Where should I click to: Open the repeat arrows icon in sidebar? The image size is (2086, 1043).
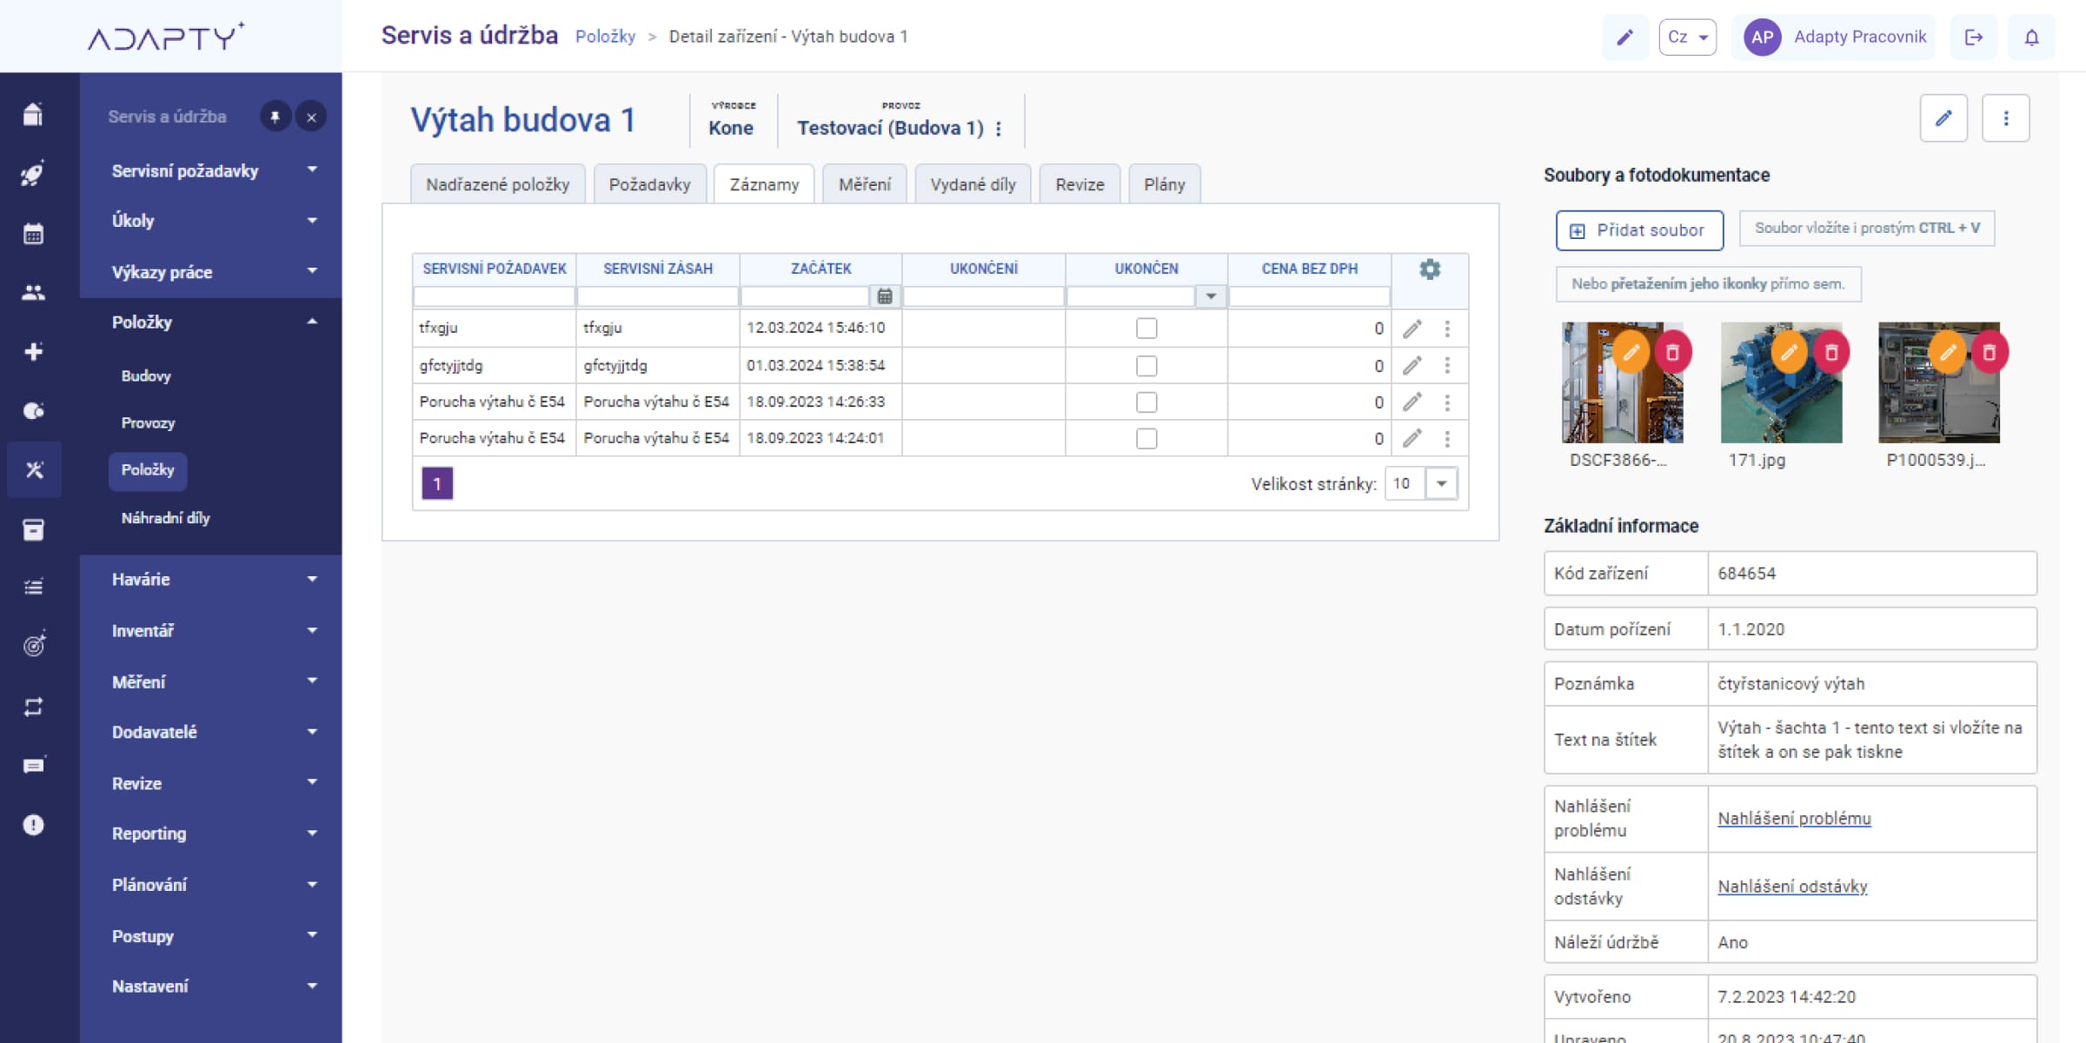(x=33, y=707)
